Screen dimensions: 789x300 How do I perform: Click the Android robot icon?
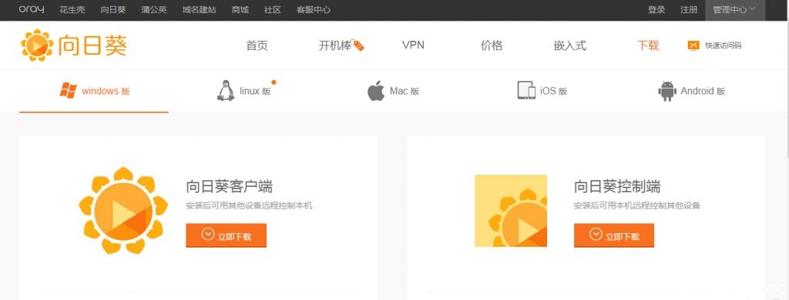[x=667, y=91]
